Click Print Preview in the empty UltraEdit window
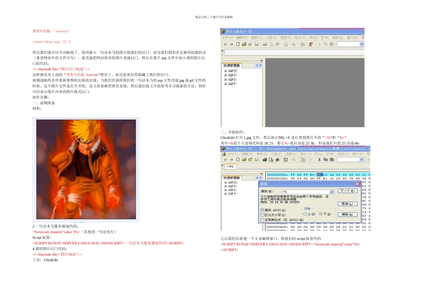 point(271,44)
